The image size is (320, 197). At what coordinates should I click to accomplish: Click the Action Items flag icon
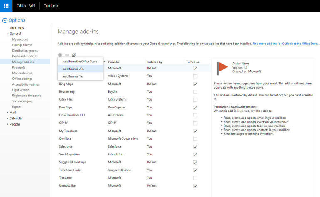(222, 68)
